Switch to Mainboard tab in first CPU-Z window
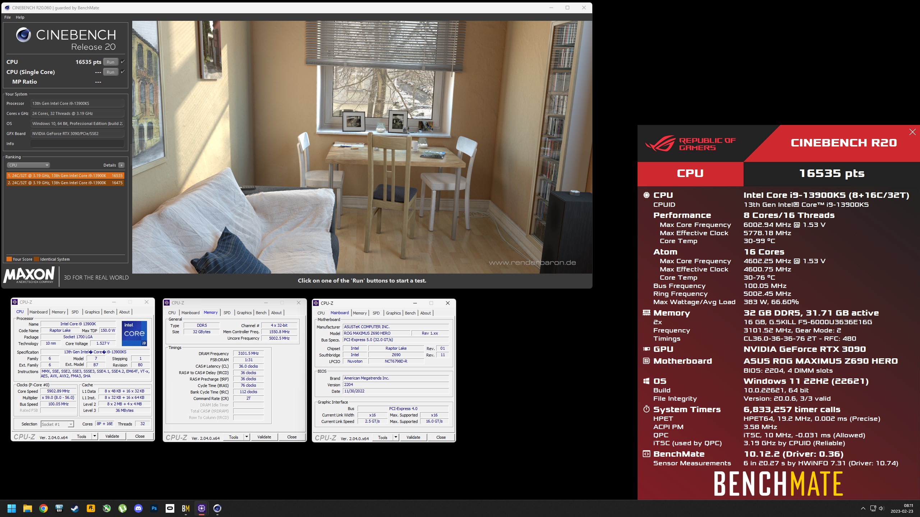Screen dimensions: 920x517 coord(38,312)
